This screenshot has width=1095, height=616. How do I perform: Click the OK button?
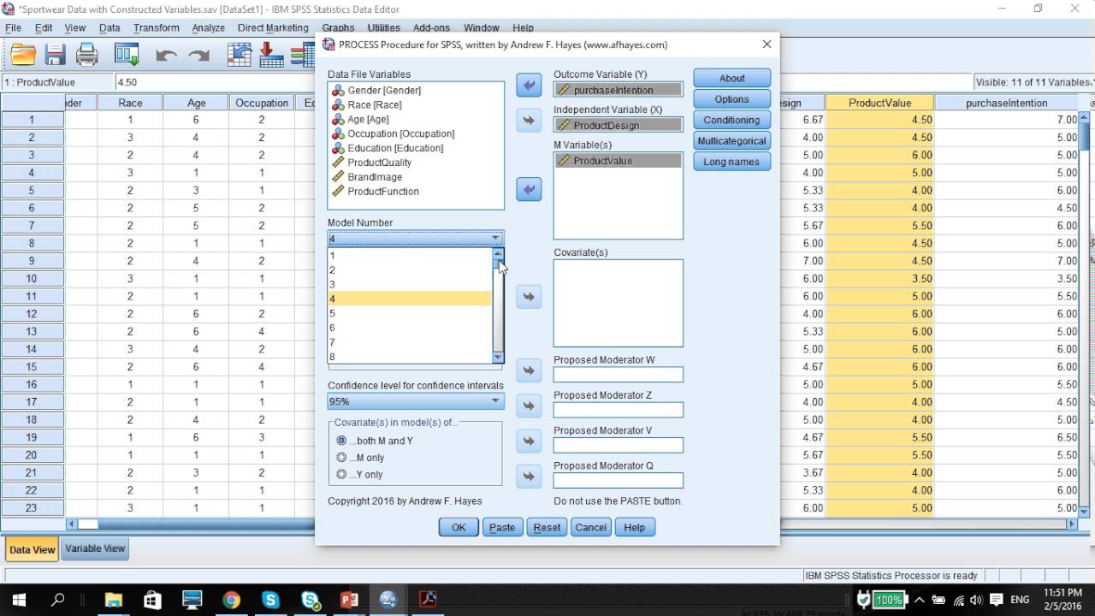click(459, 527)
